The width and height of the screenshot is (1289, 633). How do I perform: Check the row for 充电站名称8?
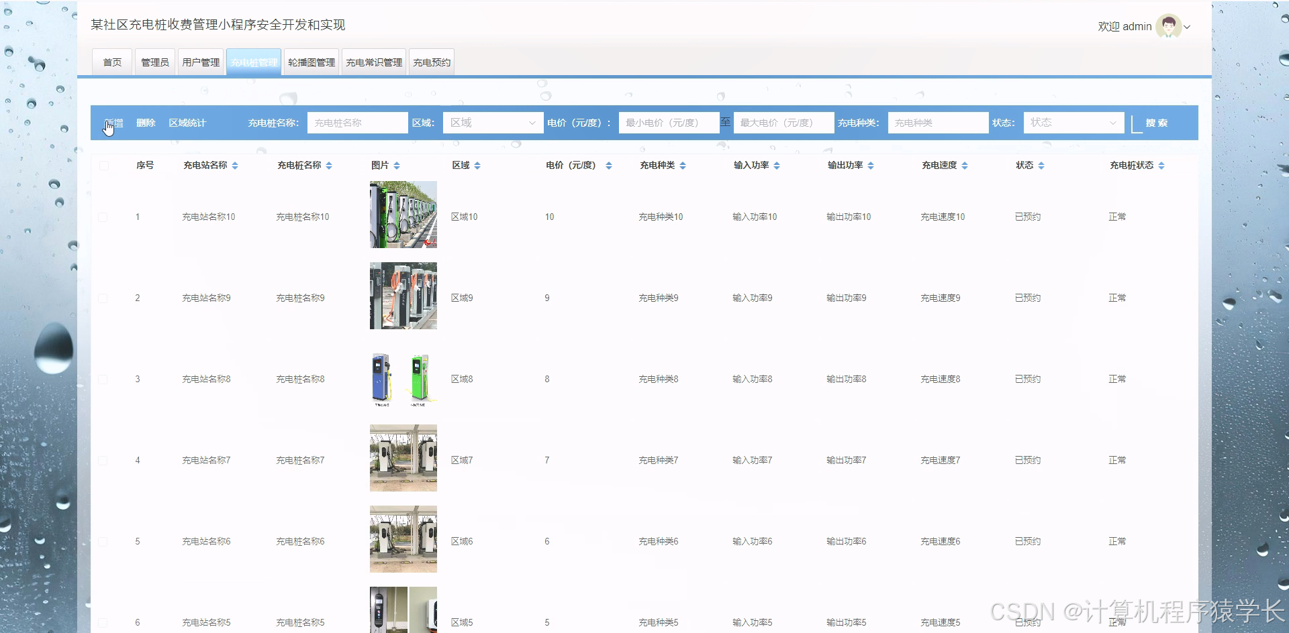[103, 380]
